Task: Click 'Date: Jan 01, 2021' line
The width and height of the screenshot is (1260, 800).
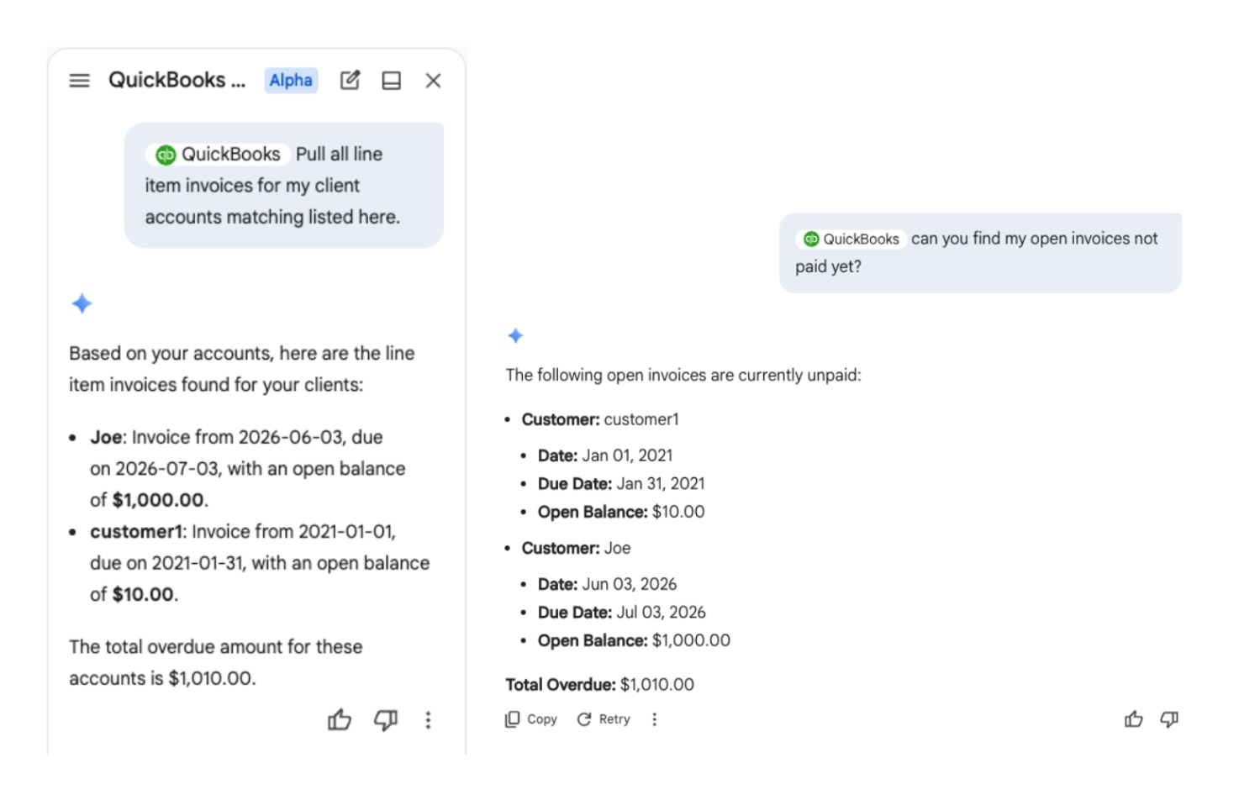Action: 605,455
